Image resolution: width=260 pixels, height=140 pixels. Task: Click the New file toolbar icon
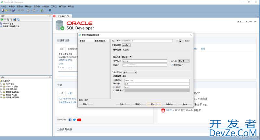[3, 10]
